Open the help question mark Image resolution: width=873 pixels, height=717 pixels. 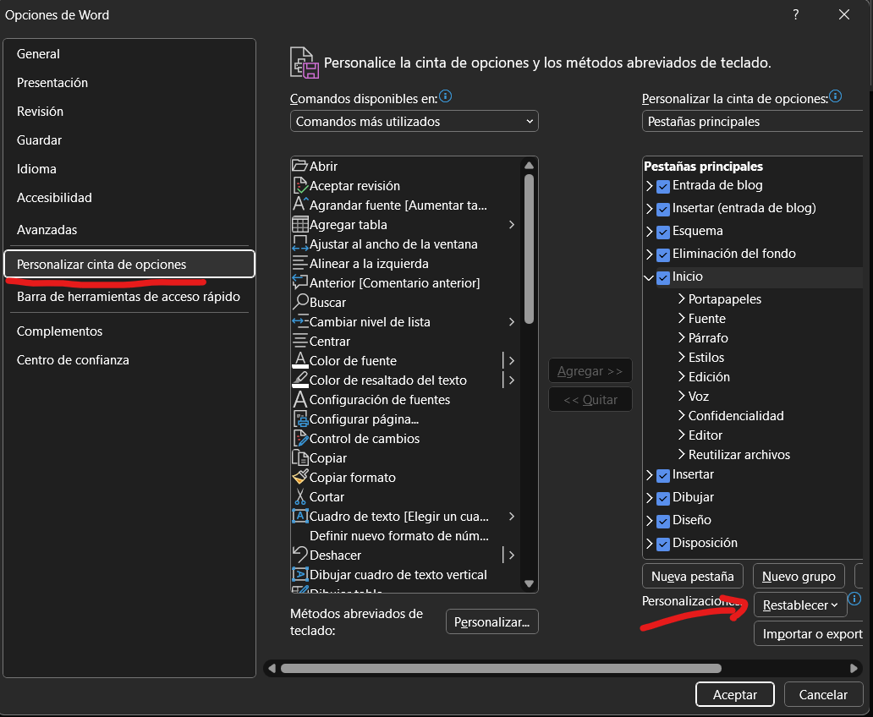pos(796,15)
